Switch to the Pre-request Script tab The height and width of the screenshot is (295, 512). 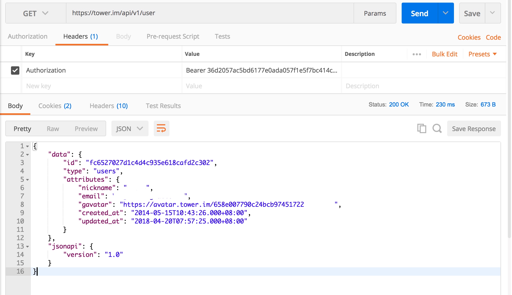click(173, 36)
